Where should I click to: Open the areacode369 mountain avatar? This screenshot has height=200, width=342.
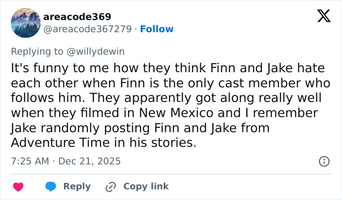[25, 22]
